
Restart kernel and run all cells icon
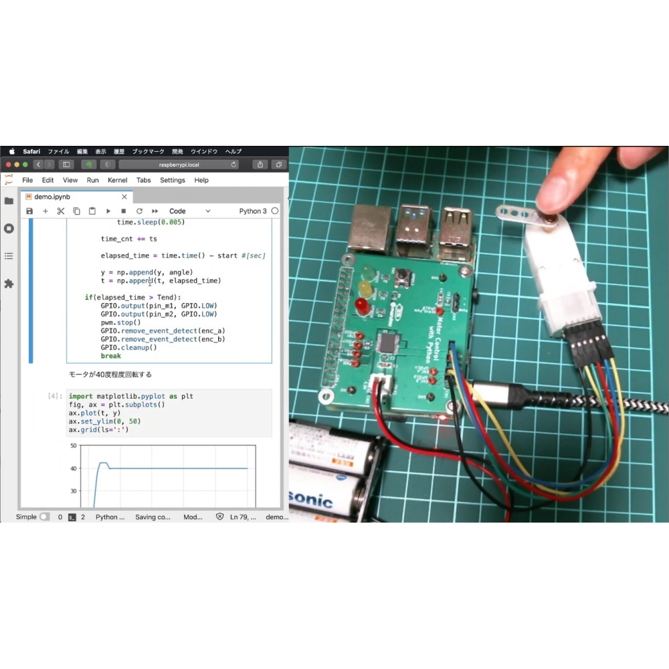pos(155,211)
